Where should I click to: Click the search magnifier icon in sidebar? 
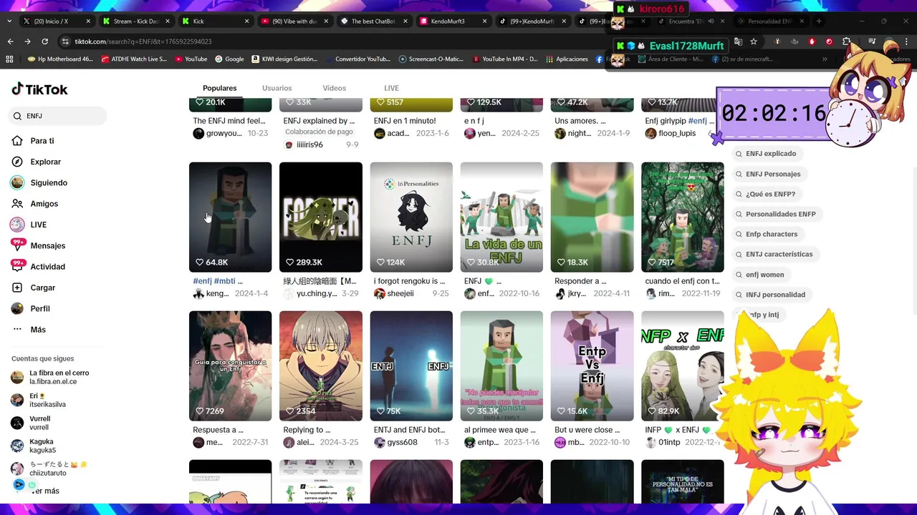coord(17,116)
